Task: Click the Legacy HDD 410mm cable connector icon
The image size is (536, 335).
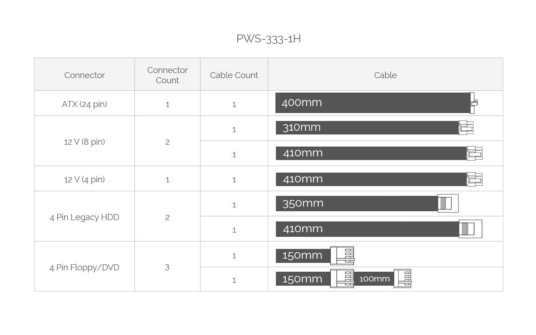Action: (x=470, y=229)
